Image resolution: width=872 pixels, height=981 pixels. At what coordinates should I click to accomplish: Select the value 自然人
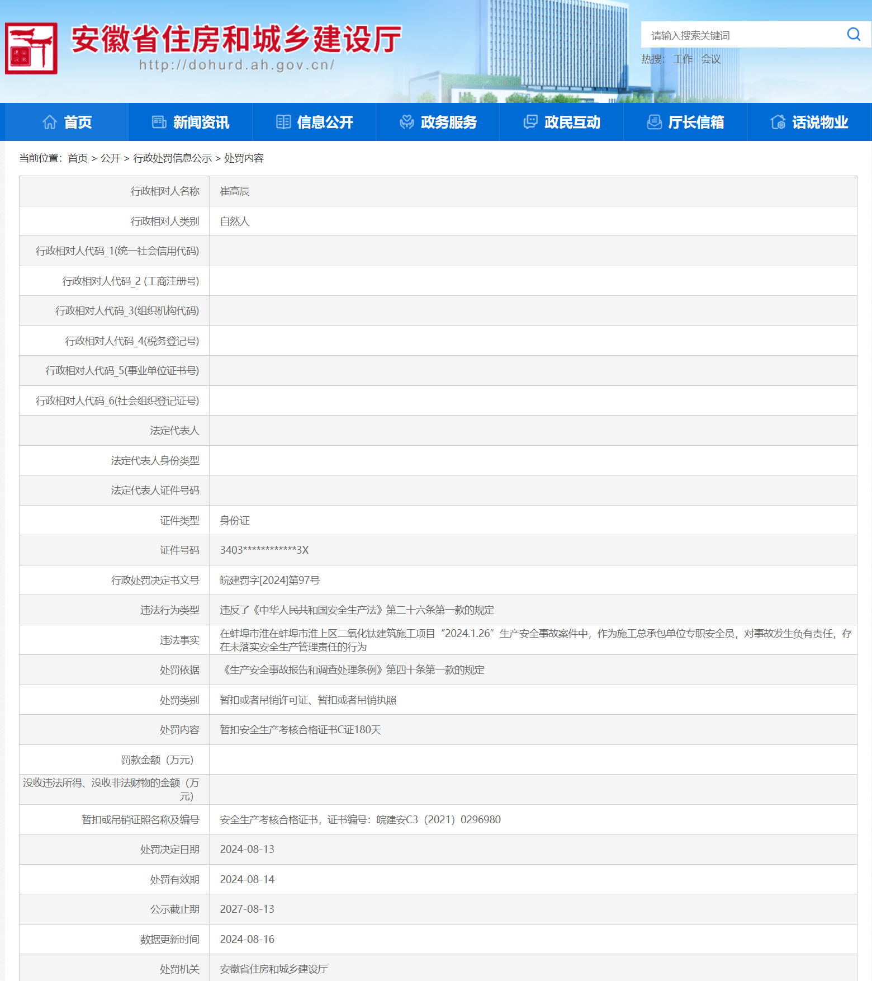point(235,221)
